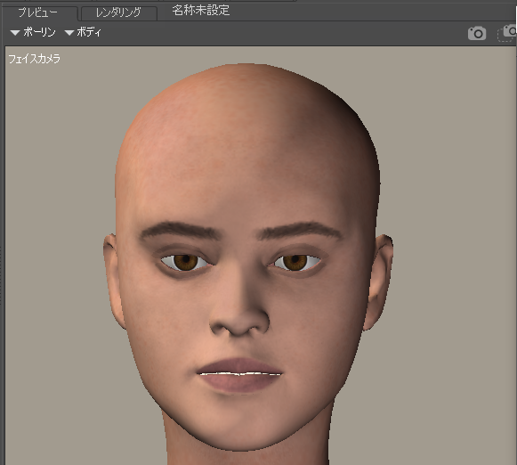Screen dimensions: 517x465
Task: Click the フェイスカメラ camera label
Action: [35, 59]
